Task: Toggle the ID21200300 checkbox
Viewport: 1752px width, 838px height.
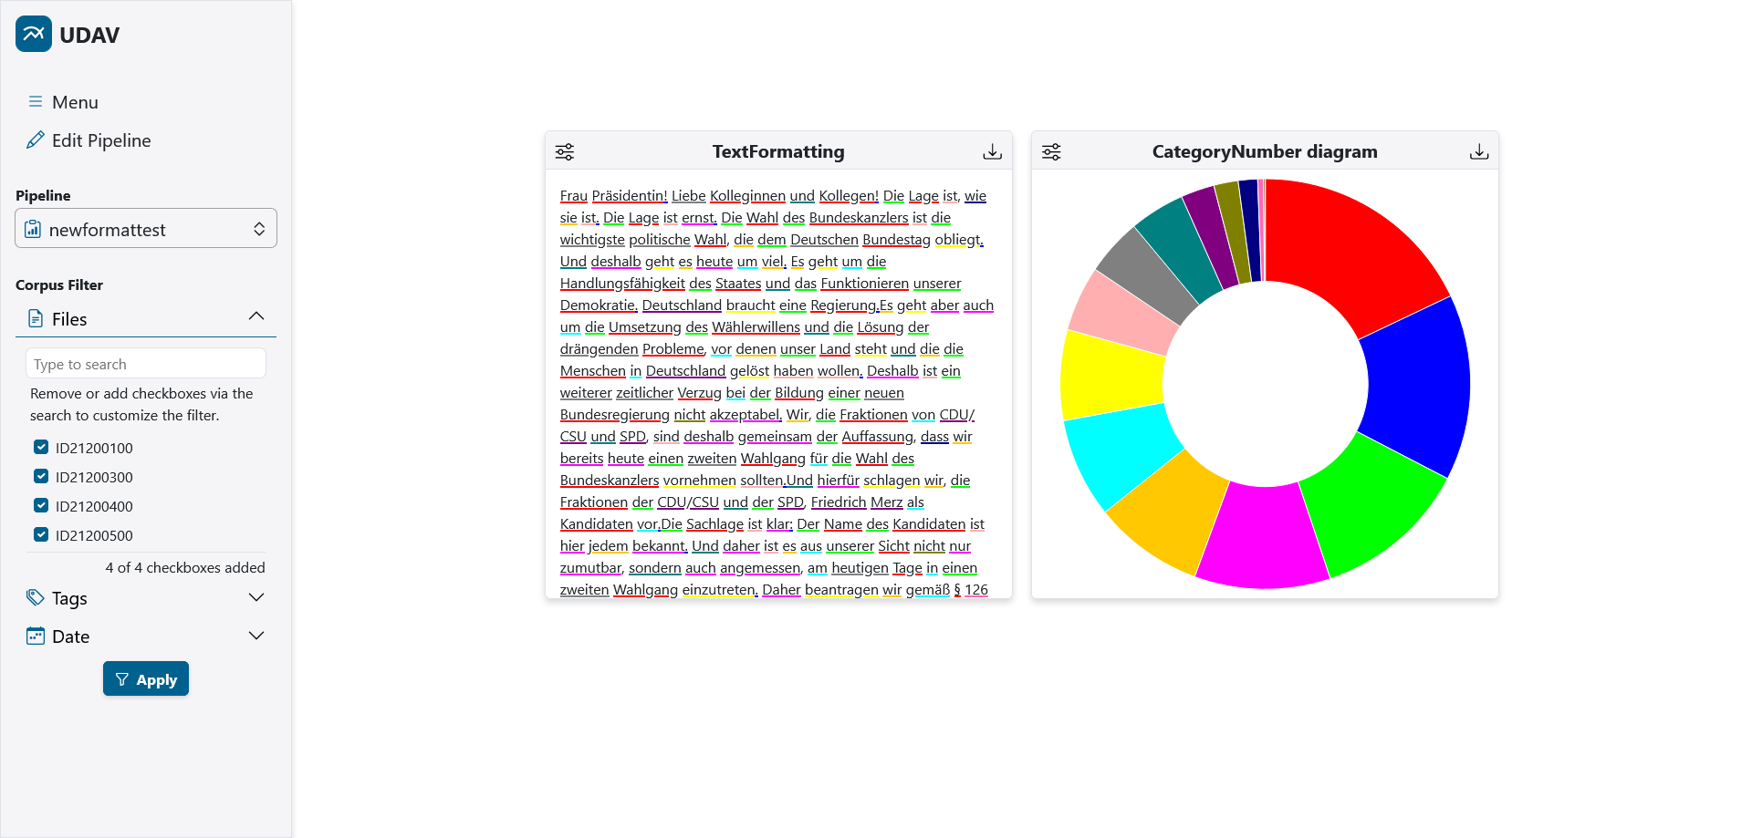Action: pos(41,476)
